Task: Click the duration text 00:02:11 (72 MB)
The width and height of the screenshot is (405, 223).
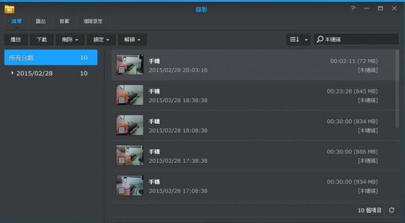Action: [354, 61]
